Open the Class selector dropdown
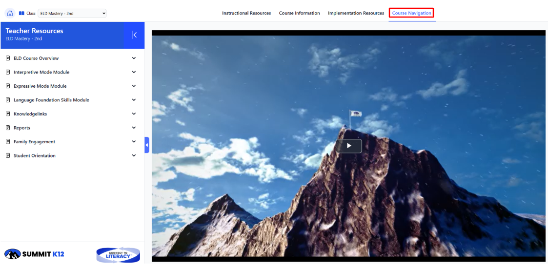Image resolution: width=548 pixels, height=268 pixels. click(x=72, y=14)
